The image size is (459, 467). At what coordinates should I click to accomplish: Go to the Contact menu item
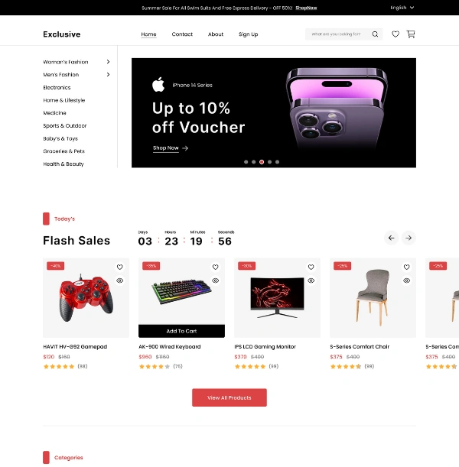[x=182, y=34]
